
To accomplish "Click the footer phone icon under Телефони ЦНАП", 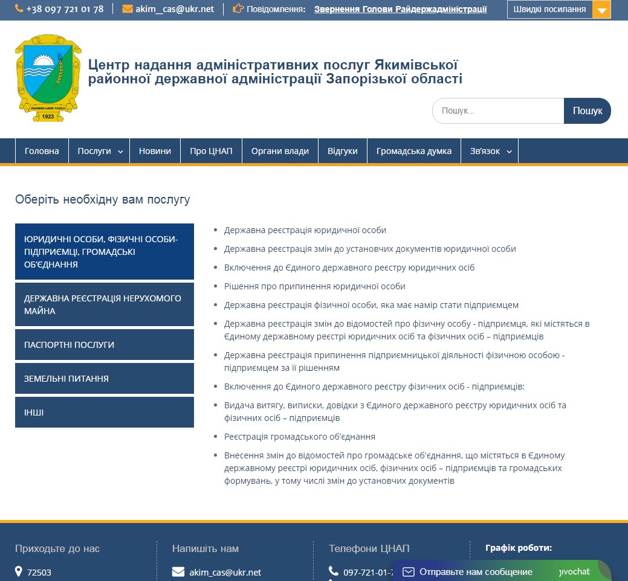I will 333,571.
